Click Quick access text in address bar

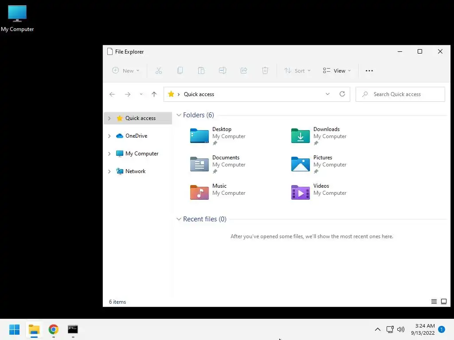(199, 94)
